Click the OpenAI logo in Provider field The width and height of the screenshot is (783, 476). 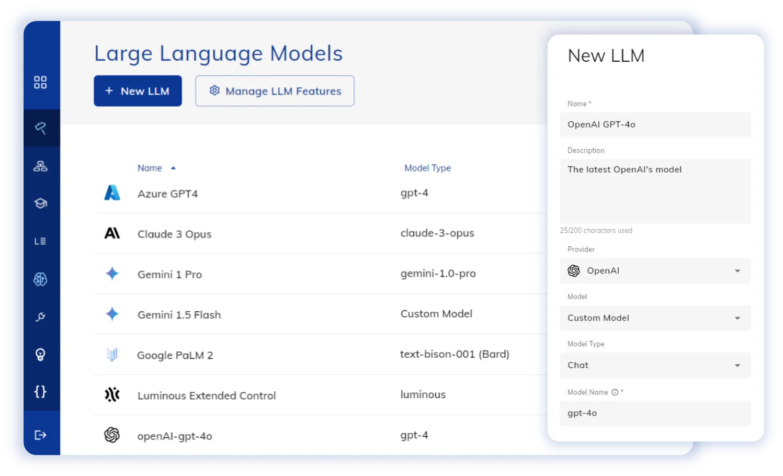(574, 270)
